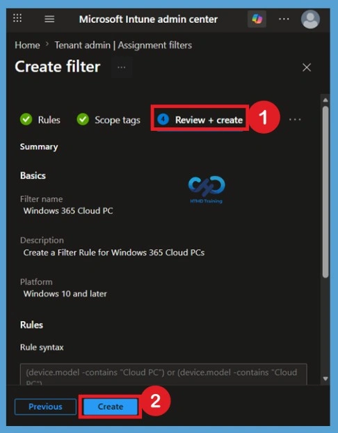Select the filter name 'Windows 365 Cloud PC'

[x=68, y=211]
